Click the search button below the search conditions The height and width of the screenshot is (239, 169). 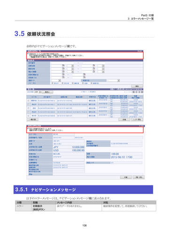point(137,86)
